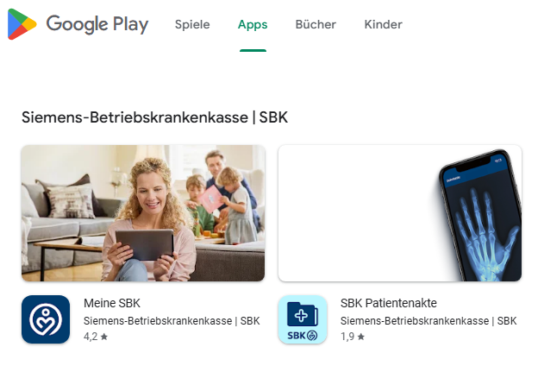Open the Meine SBK heart app icon

point(46,319)
